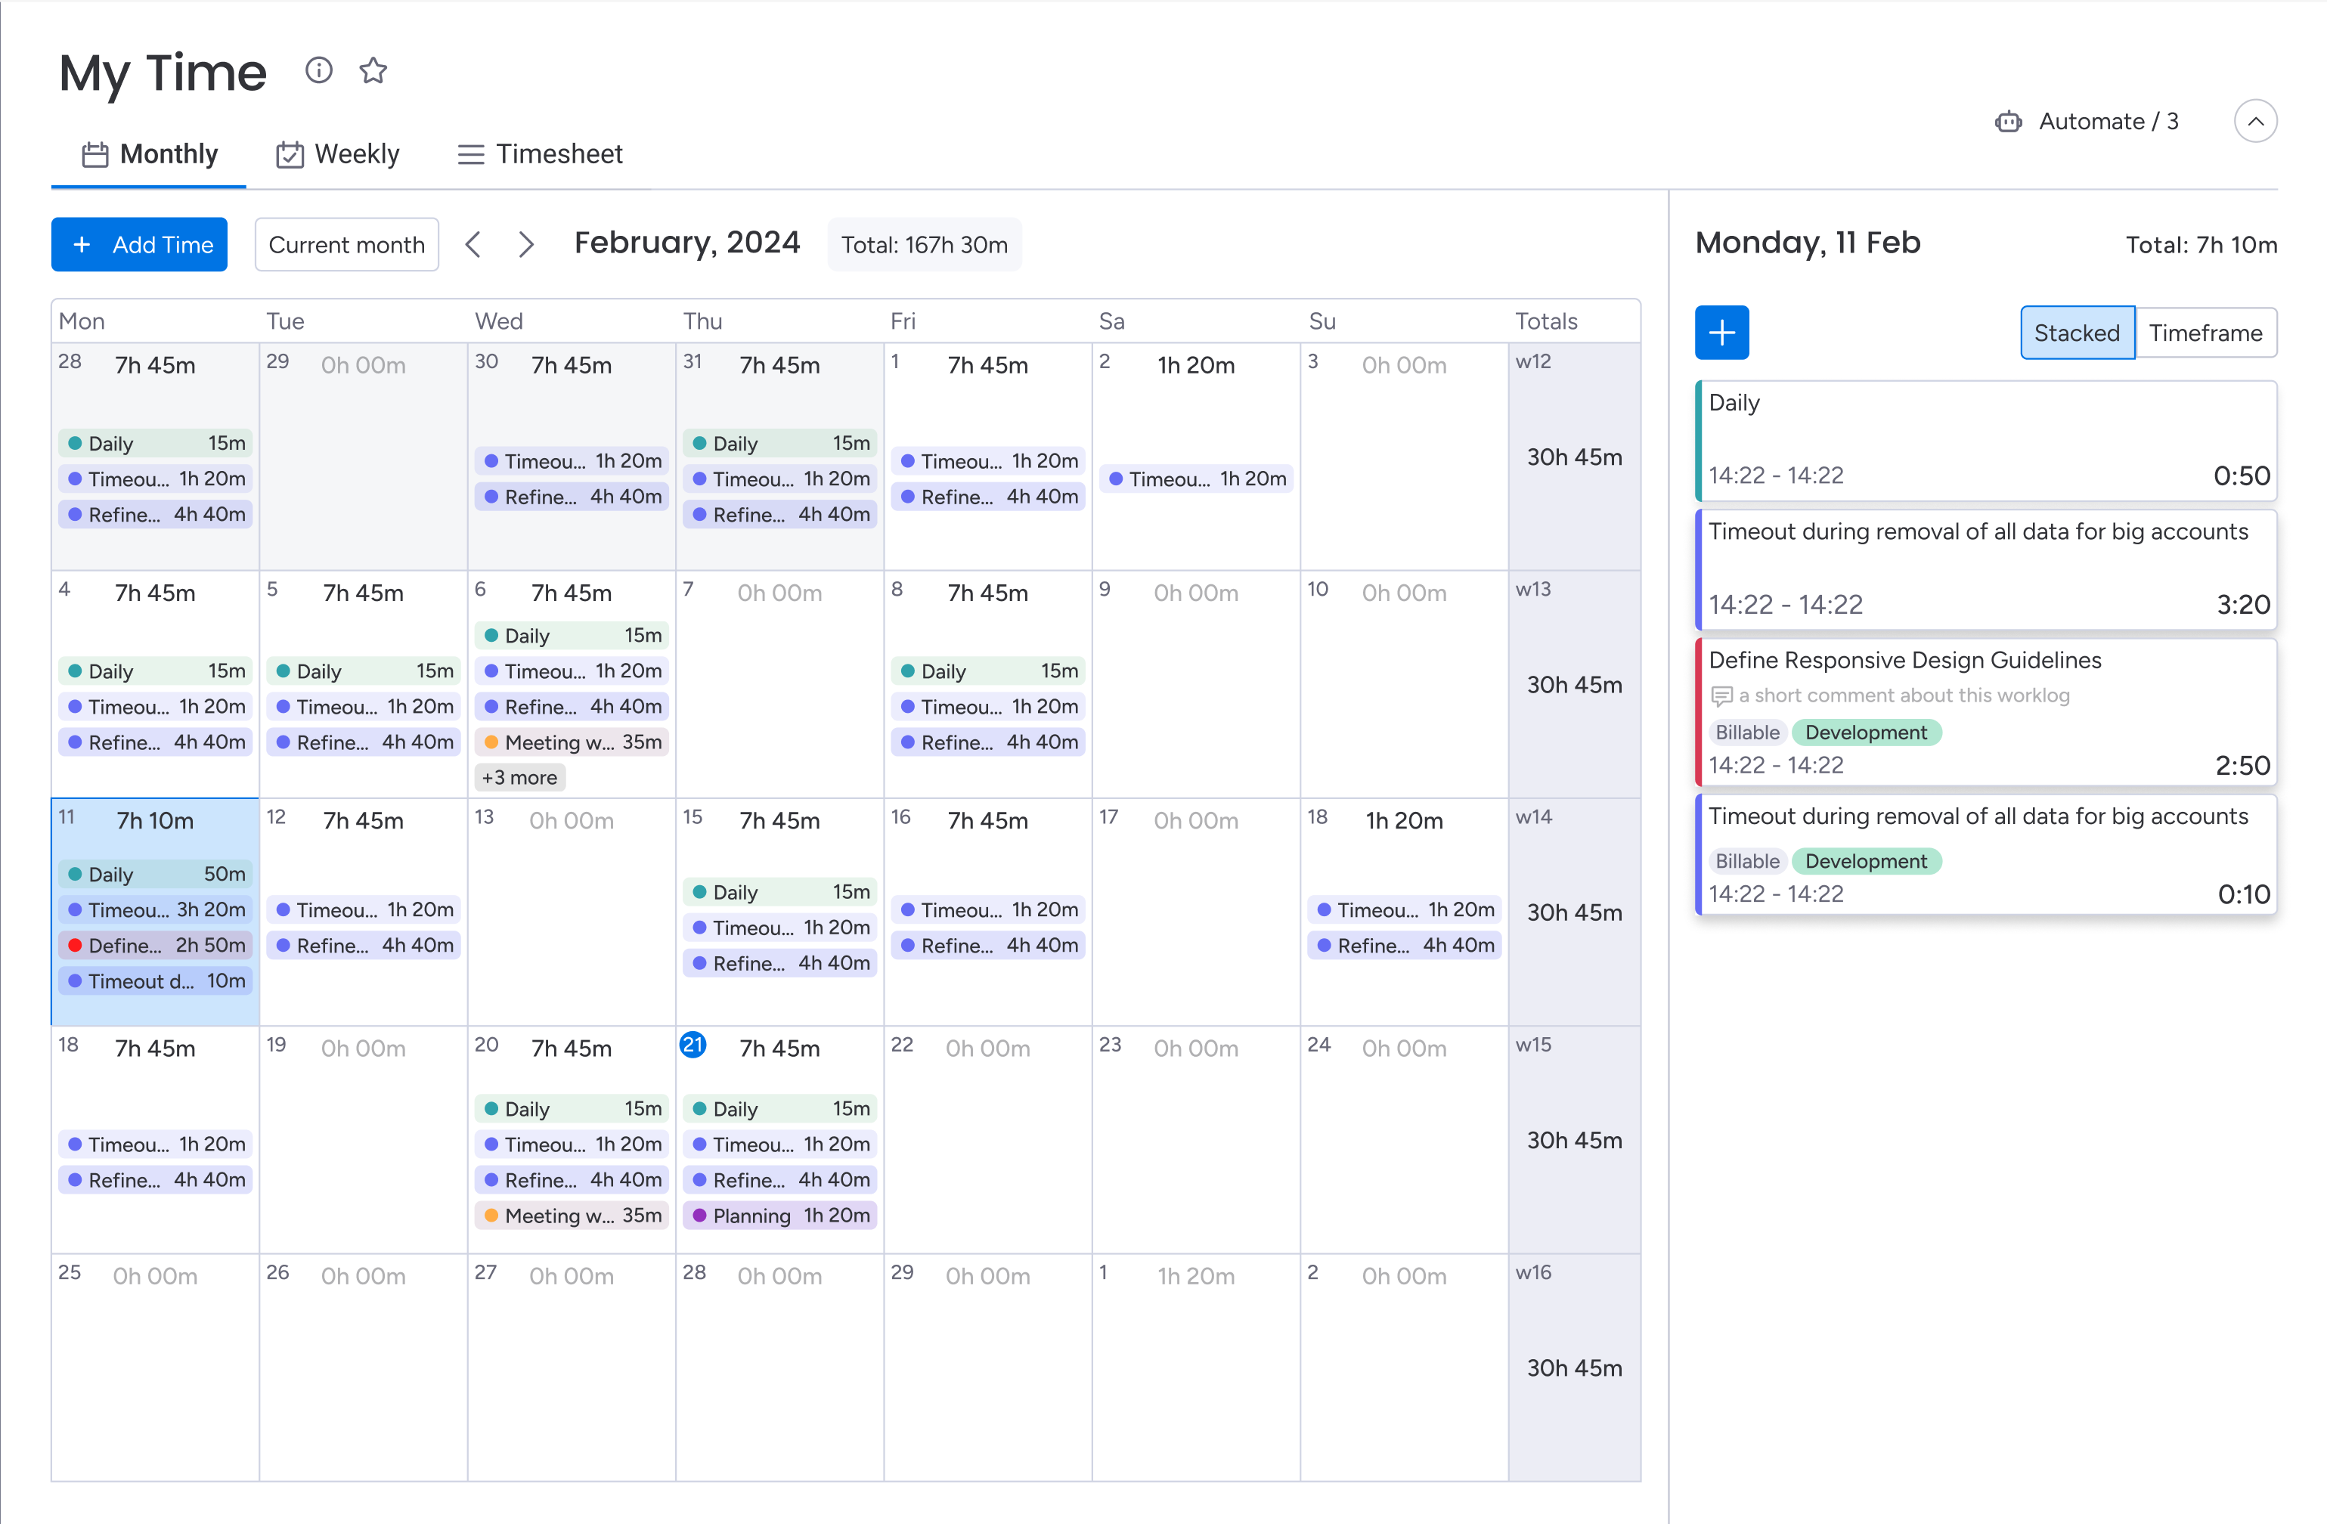
Task: Click the forward navigation arrow for next month
Action: point(528,243)
